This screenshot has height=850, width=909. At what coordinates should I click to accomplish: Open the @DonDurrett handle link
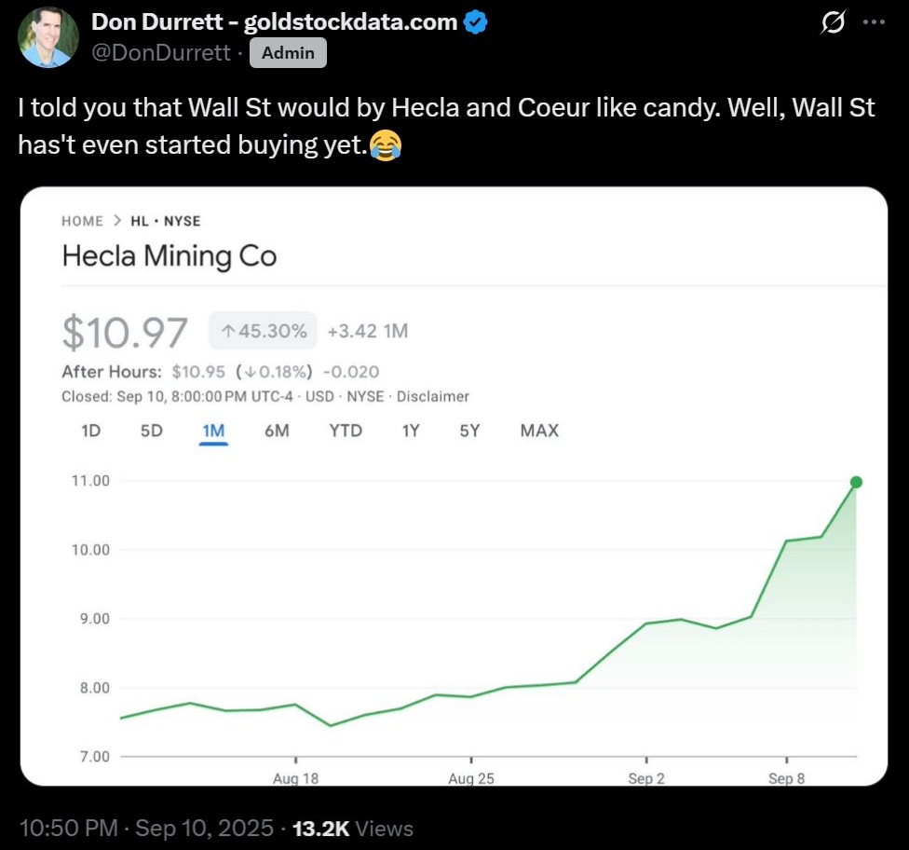[x=161, y=53]
